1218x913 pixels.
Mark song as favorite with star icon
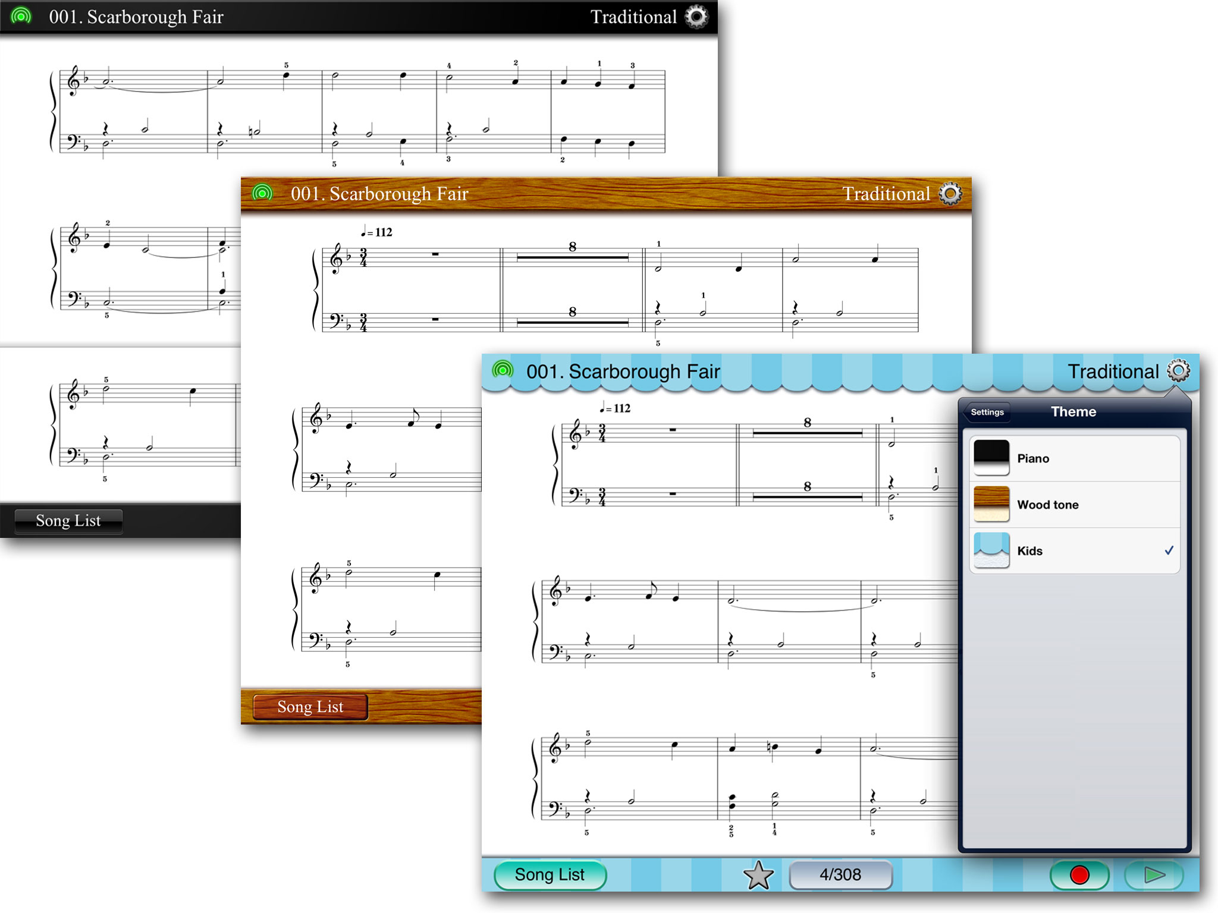click(x=758, y=875)
